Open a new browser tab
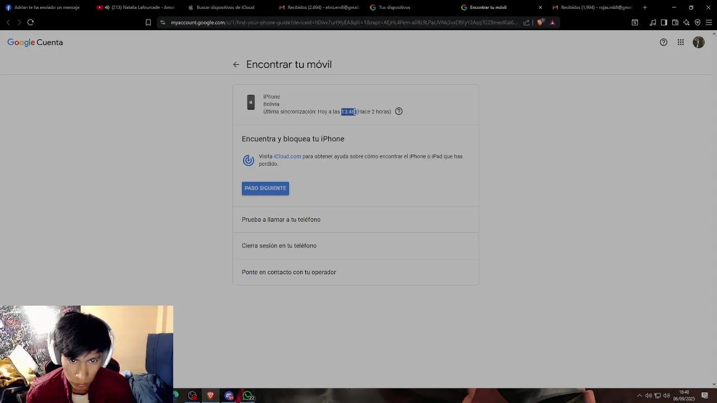 point(645,7)
